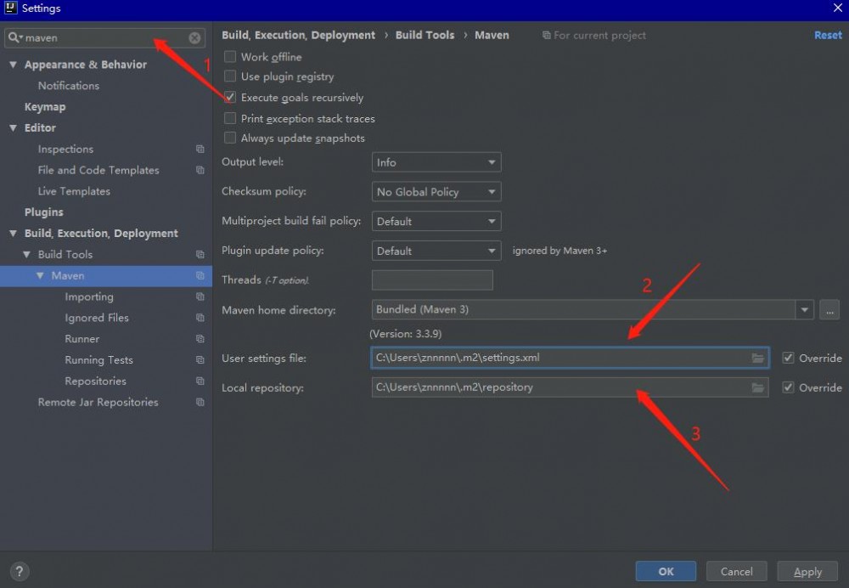Open Importing under Maven
The width and height of the screenshot is (849, 588).
[x=89, y=297]
